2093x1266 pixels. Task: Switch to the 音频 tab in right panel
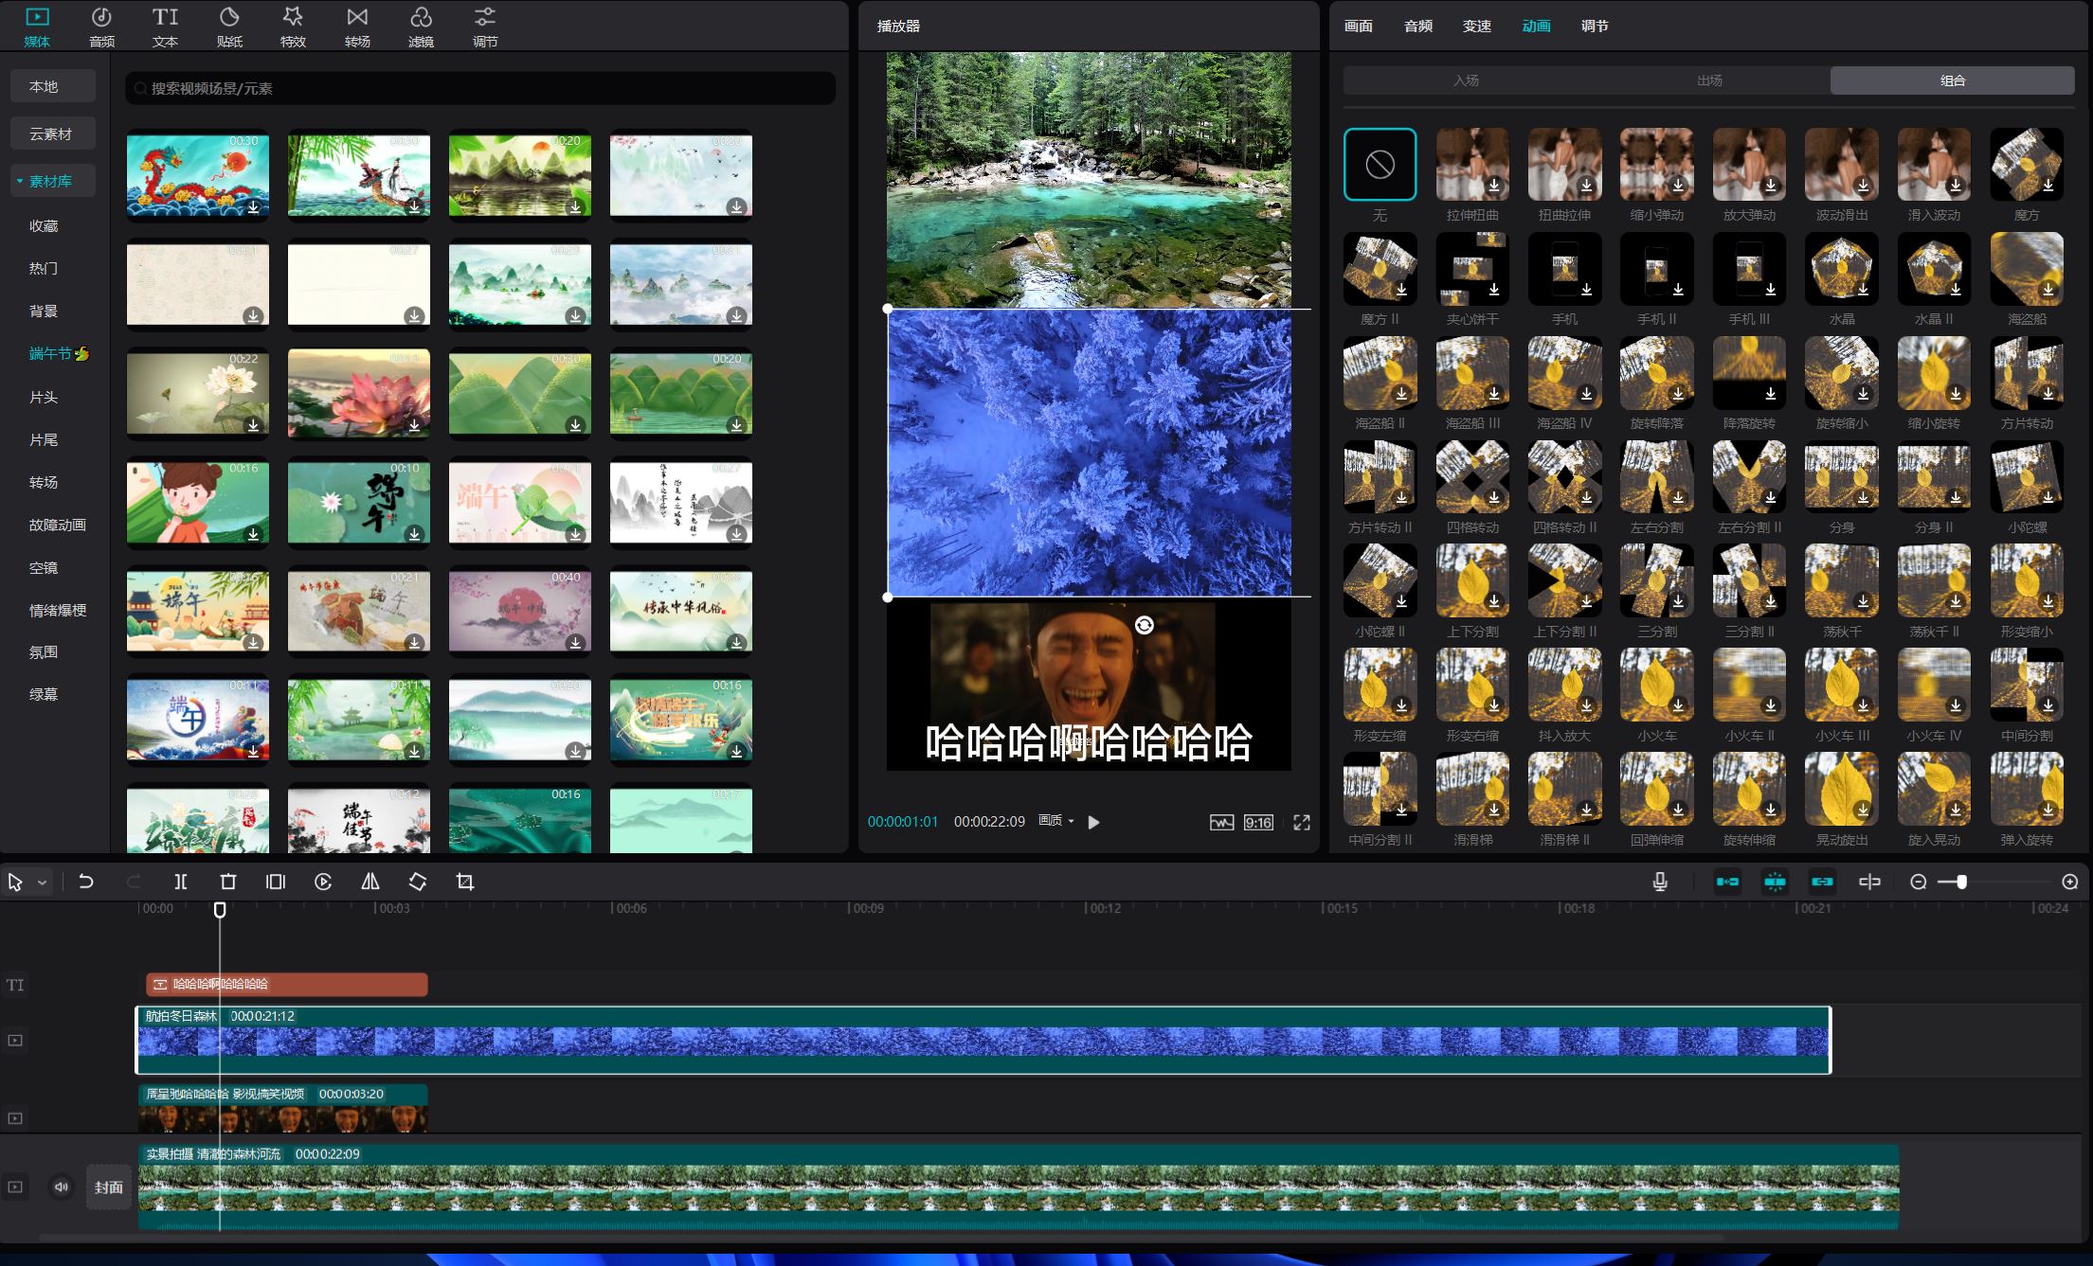tap(1417, 26)
